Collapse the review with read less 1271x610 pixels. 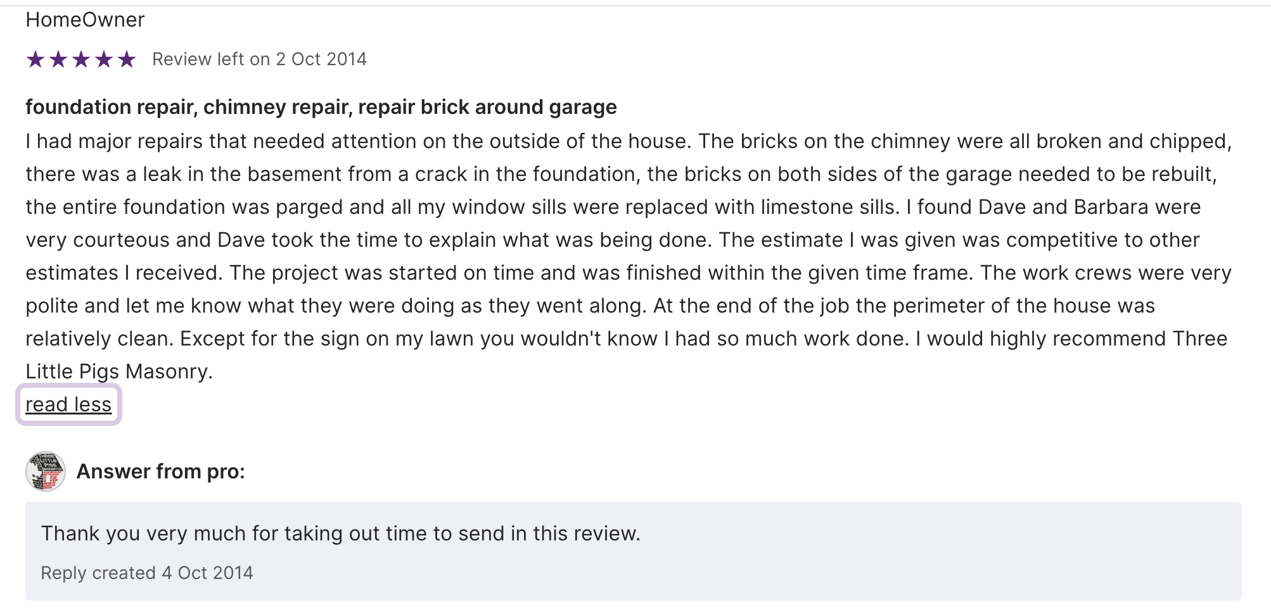pos(68,404)
